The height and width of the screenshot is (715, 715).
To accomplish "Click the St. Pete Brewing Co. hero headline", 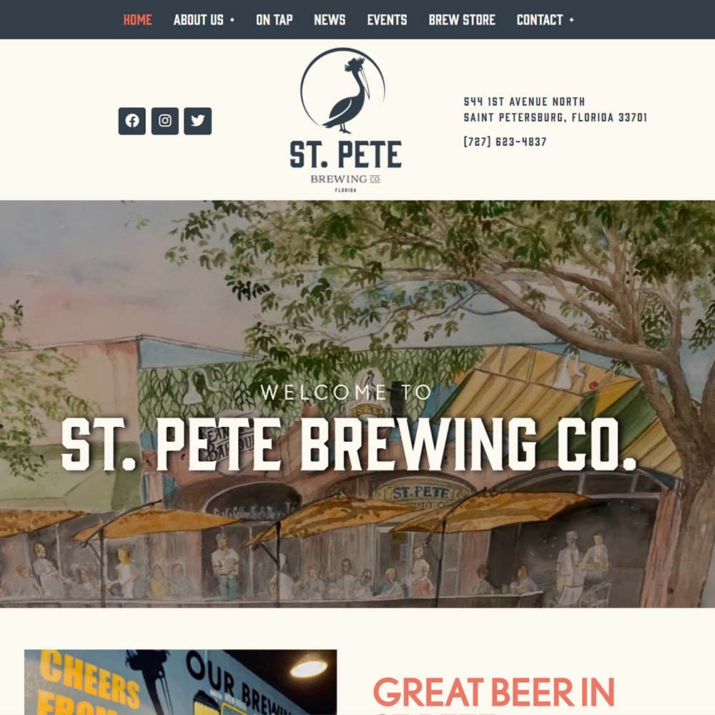I will (349, 444).
